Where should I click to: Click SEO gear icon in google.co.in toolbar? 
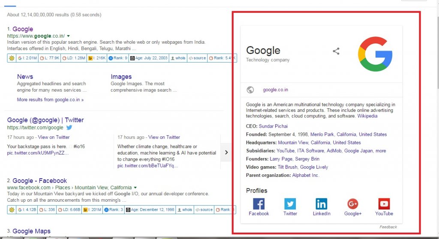click(x=12, y=58)
